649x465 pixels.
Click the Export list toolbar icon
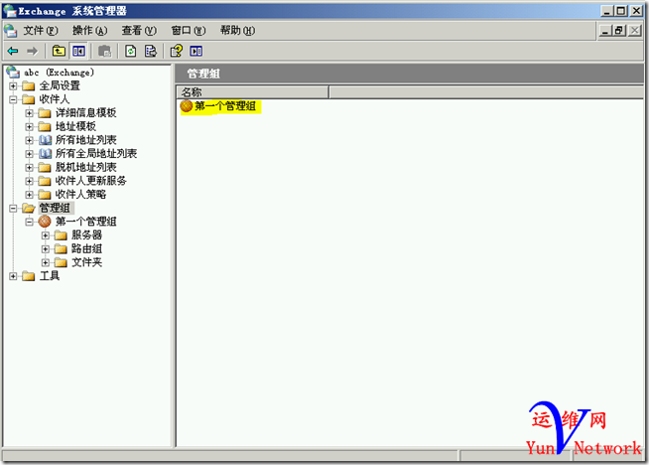click(151, 51)
